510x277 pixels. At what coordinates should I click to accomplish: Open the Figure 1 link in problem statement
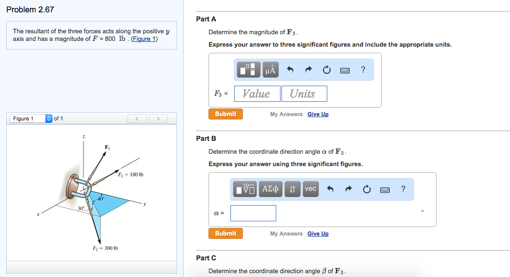(x=144, y=39)
